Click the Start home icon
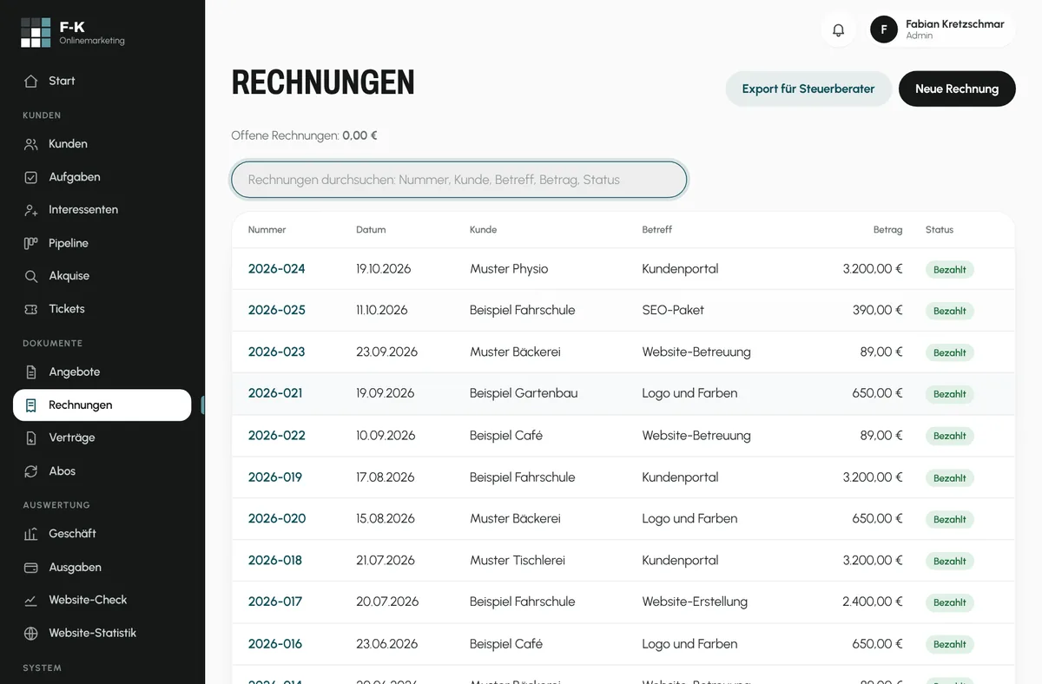 click(31, 81)
